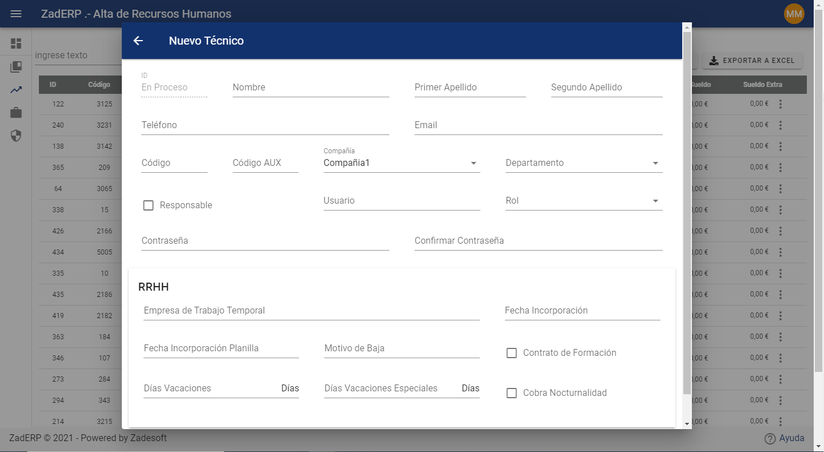Click the RRHH section heading
This screenshot has width=824, height=452.
153,287
